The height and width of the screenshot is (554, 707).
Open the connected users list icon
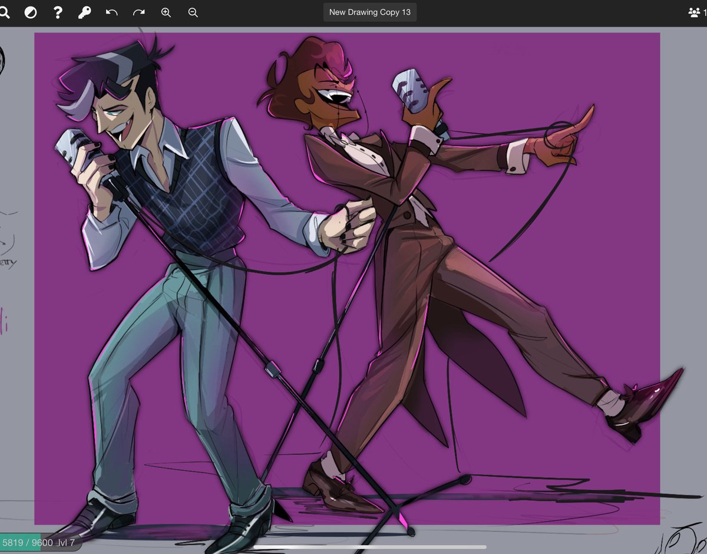694,12
